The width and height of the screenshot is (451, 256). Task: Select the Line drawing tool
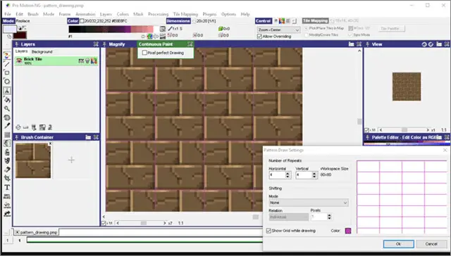[7, 64]
